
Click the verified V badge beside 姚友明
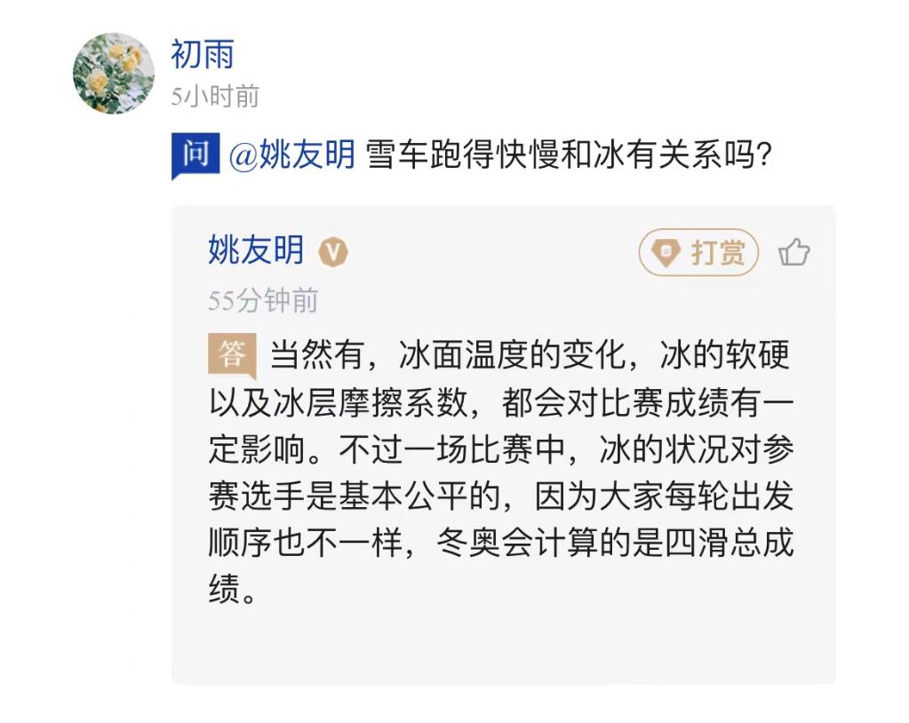(333, 252)
